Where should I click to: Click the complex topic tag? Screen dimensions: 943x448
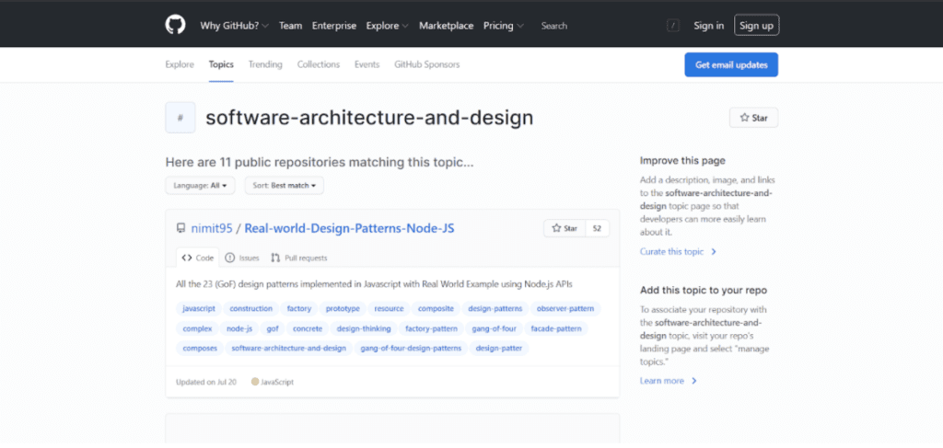197,328
